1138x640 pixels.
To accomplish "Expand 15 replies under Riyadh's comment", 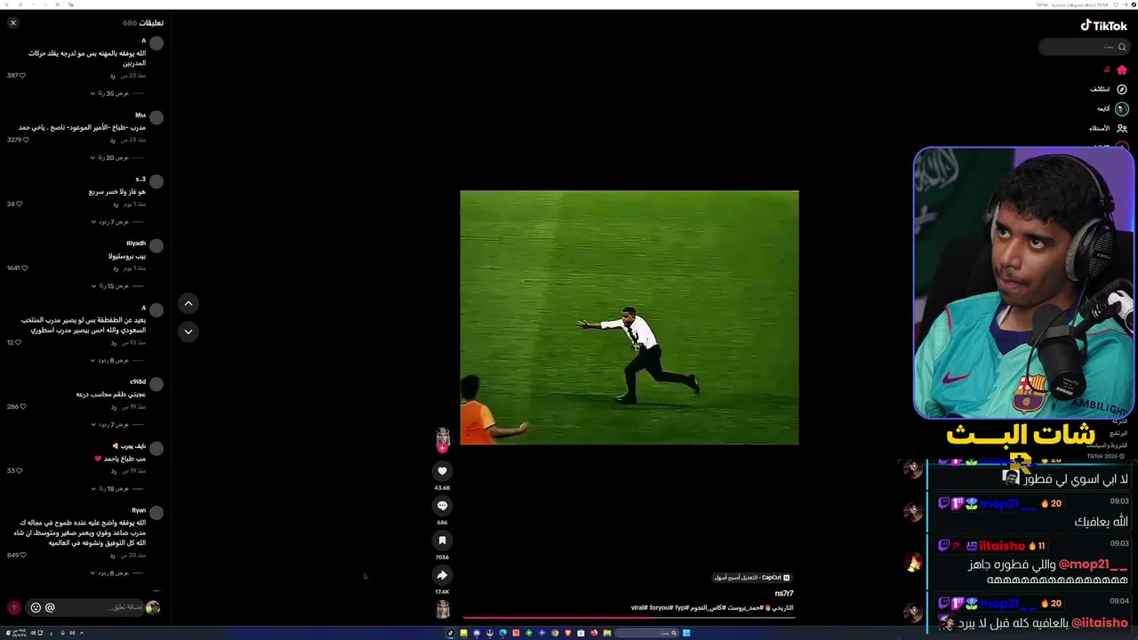I will [x=111, y=286].
